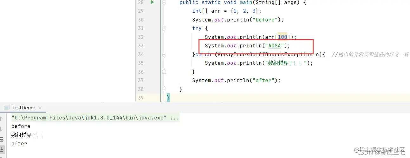Click the "数组越界了！！" string in code
This screenshot has width=410, height=158.
coord(286,63)
